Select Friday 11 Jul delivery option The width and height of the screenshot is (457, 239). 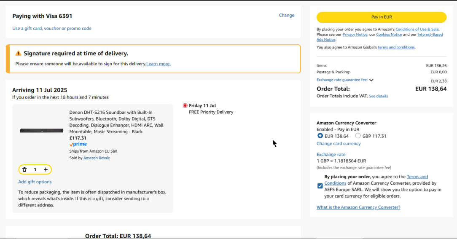tap(185, 105)
